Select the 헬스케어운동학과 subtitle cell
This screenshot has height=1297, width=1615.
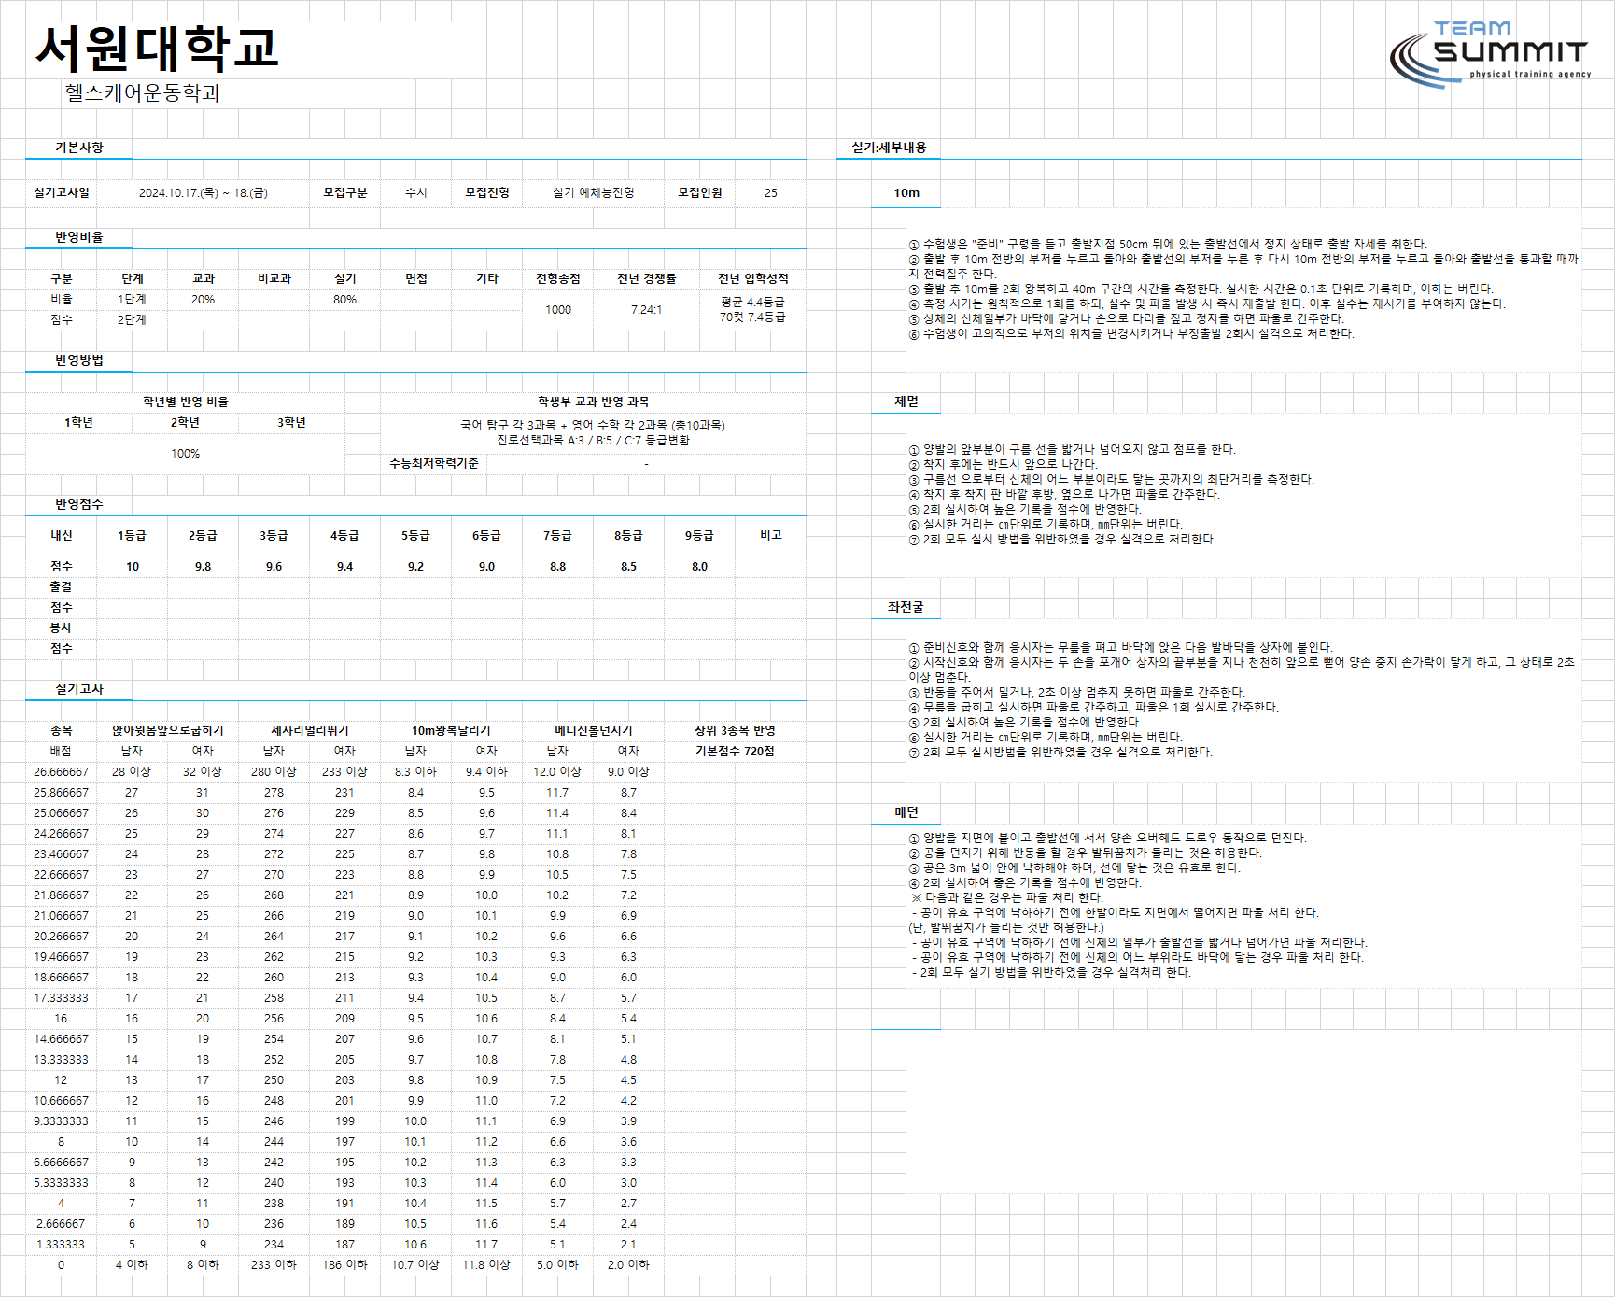coord(143,92)
